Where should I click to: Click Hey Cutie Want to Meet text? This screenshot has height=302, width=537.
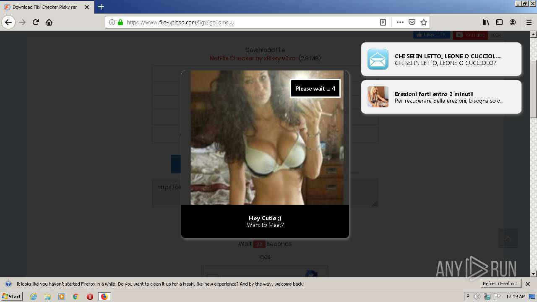pos(265,221)
